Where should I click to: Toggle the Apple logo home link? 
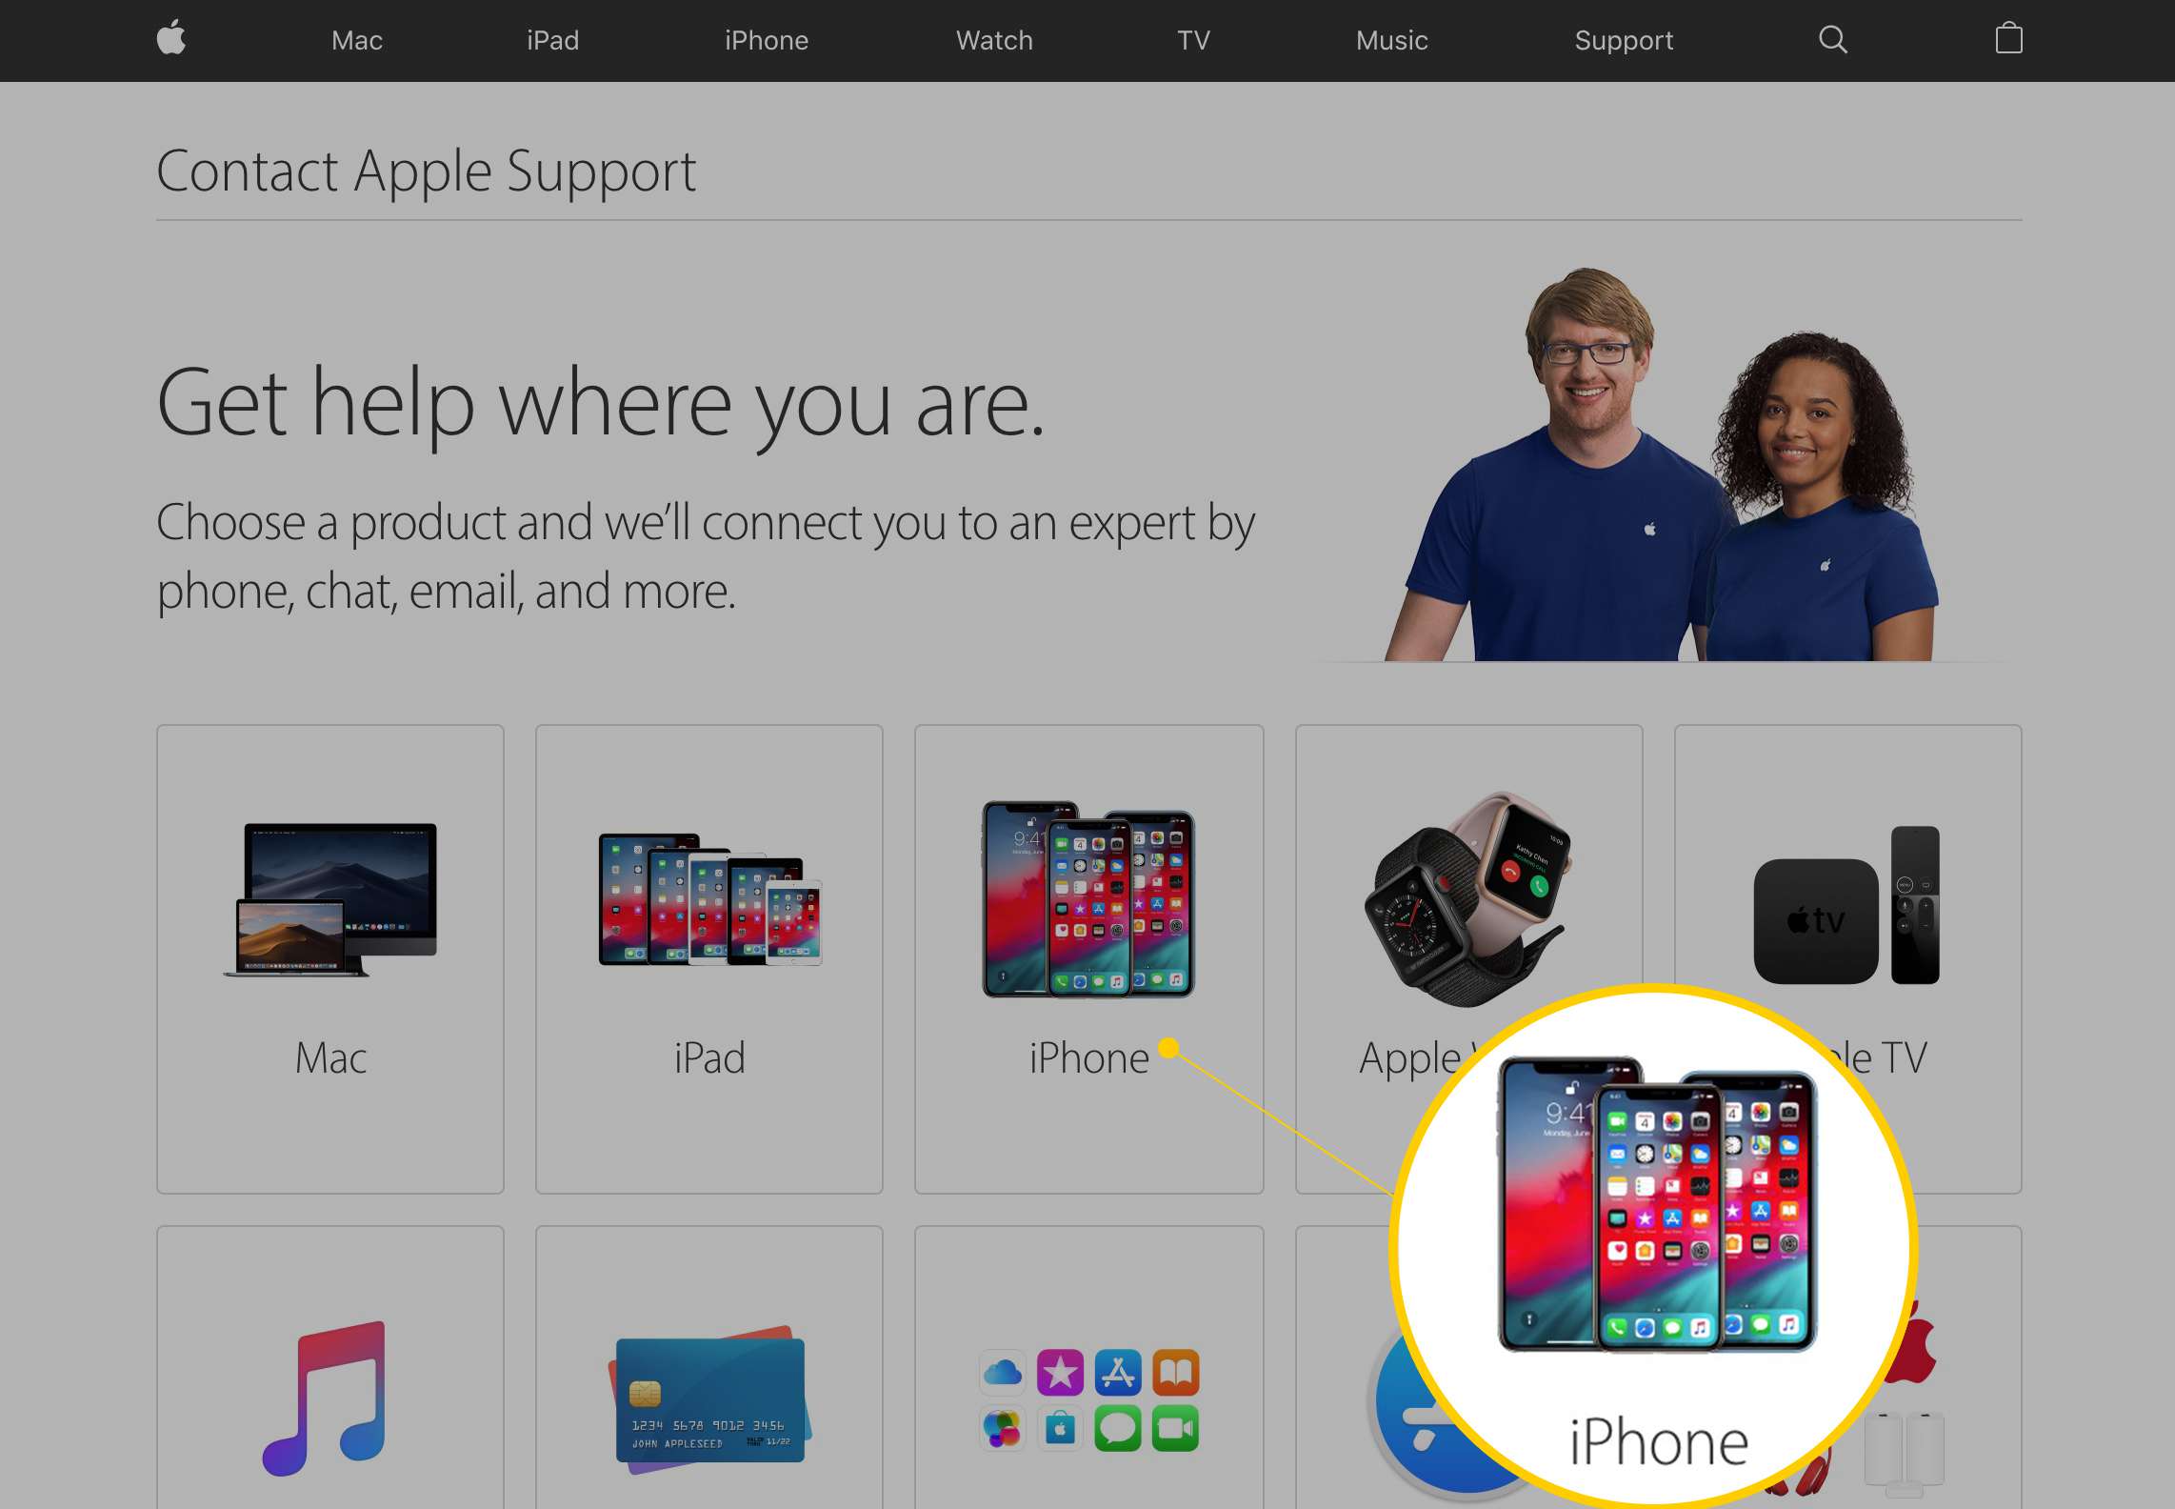[173, 36]
